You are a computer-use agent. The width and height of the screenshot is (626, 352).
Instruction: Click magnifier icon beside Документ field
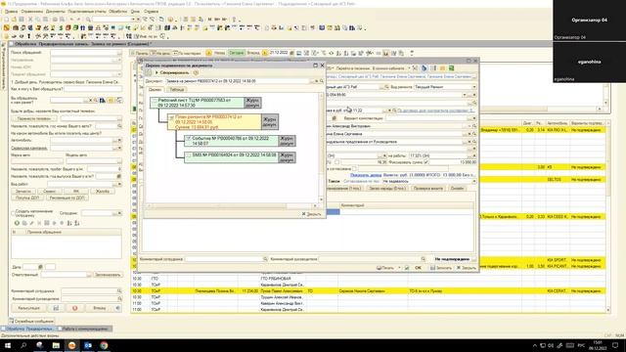(322, 81)
